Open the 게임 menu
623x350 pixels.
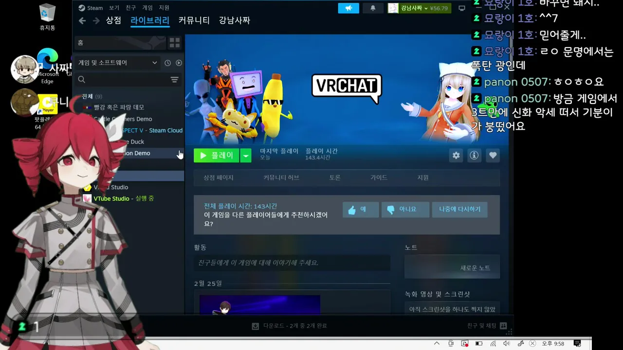(147, 8)
